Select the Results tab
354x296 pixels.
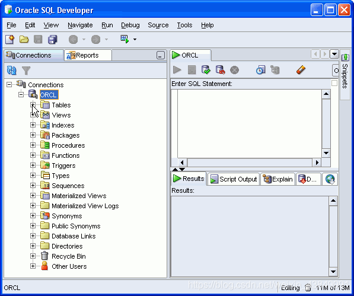pyautogui.click(x=189, y=179)
